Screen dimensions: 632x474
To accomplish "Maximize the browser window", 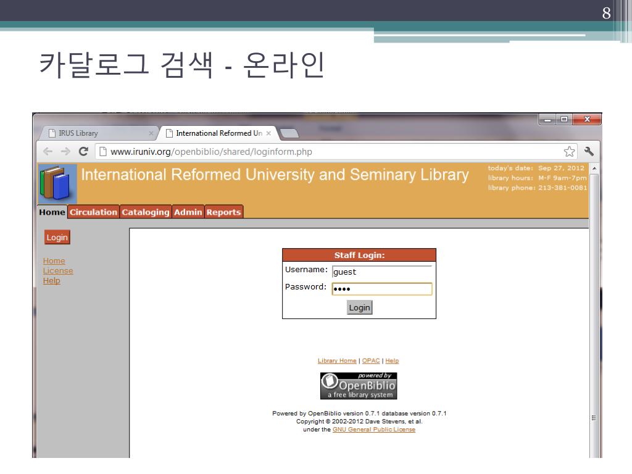I will [564, 119].
